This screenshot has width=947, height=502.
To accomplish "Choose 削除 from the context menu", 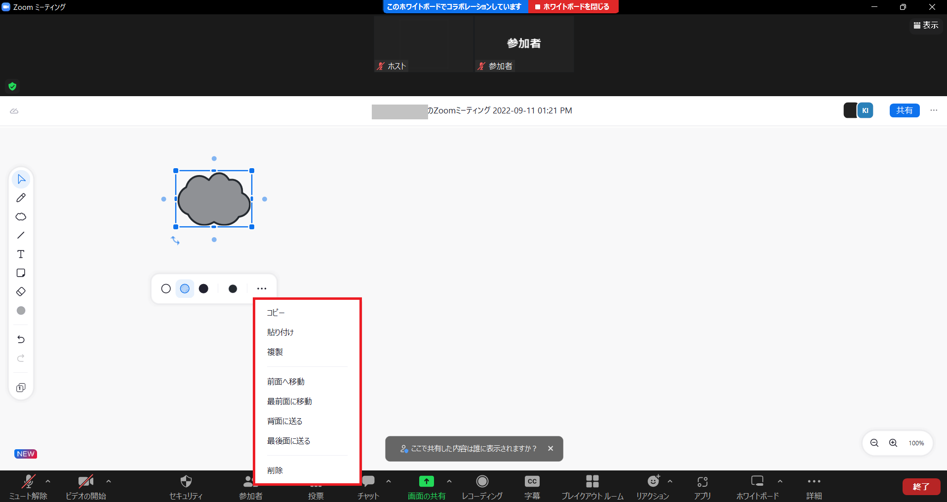I will pyautogui.click(x=275, y=470).
